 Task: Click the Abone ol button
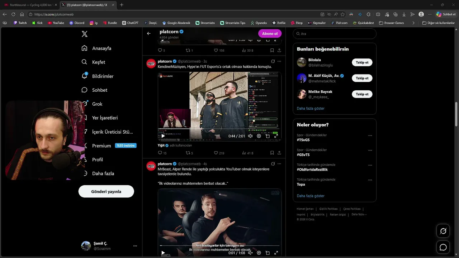tap(270, 33)
